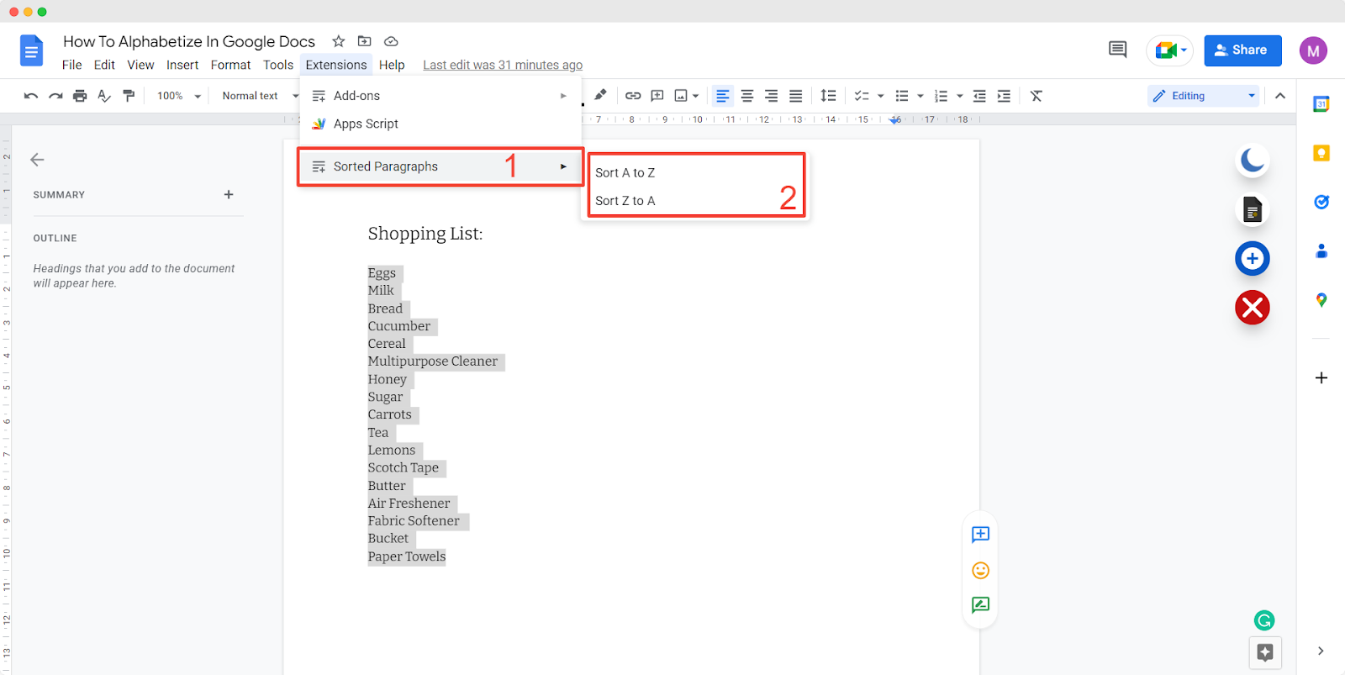Decrease the paragraph indent
Image resolution: width=1345 pixels, height=675 pixels.
pyautogui.click(x=979, y=96)
